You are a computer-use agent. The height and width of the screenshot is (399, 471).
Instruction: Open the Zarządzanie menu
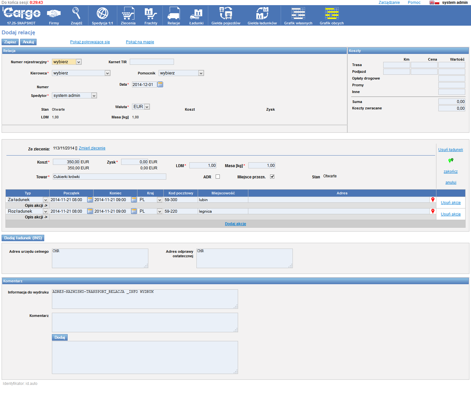click(389, 3)
